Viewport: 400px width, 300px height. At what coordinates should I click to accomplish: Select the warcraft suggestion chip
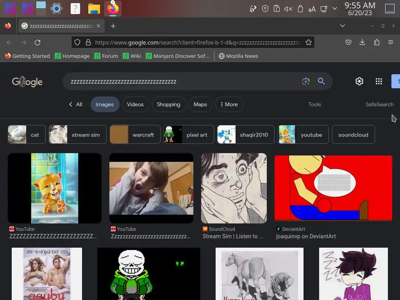click(135, 134)
